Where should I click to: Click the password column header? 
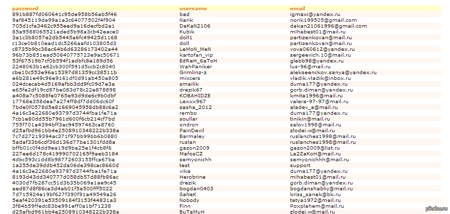[25, 9]
